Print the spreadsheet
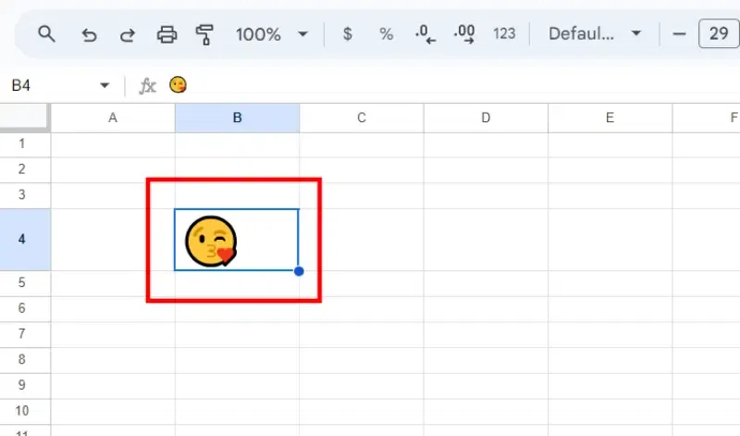The width and height of the screenshot is (740, 436). click(167, 34)
